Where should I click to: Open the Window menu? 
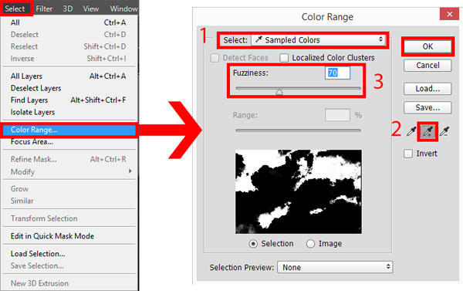click(123, 8)
